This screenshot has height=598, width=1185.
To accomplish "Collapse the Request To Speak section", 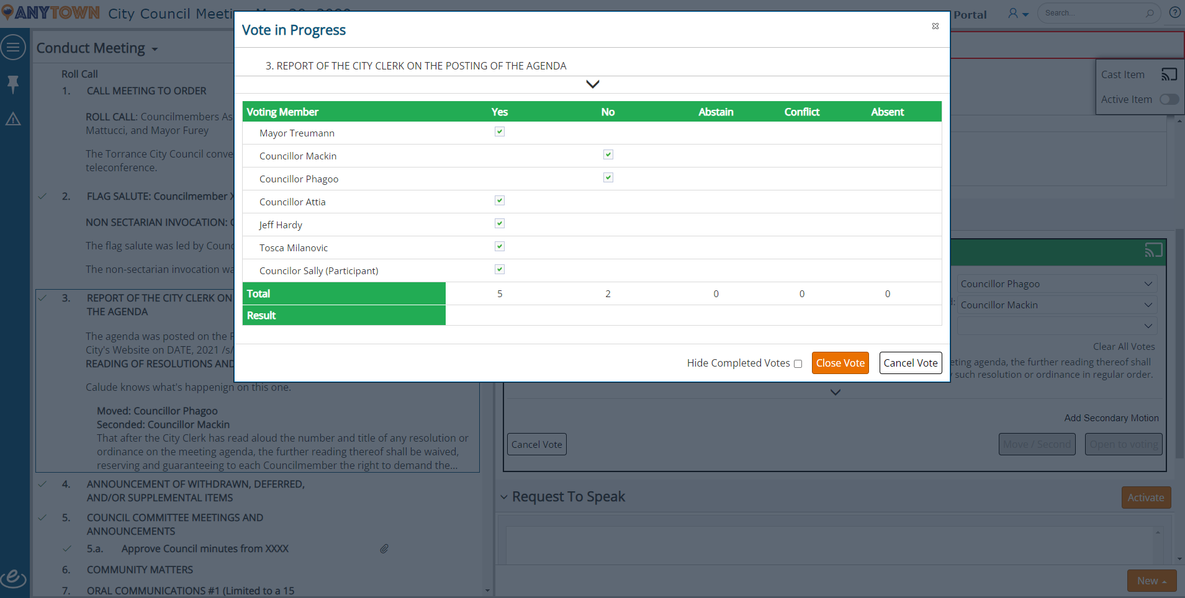I will (504, 497).
